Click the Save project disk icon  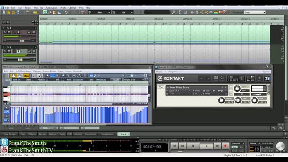pos(18,12)
